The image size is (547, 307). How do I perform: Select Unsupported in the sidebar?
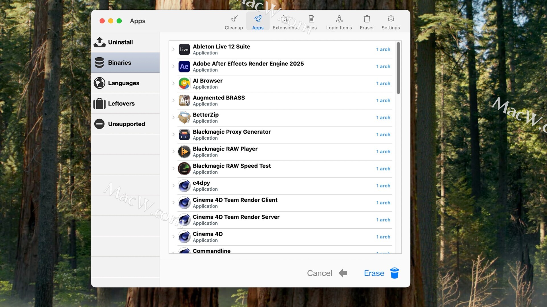(x=125, y=124)
